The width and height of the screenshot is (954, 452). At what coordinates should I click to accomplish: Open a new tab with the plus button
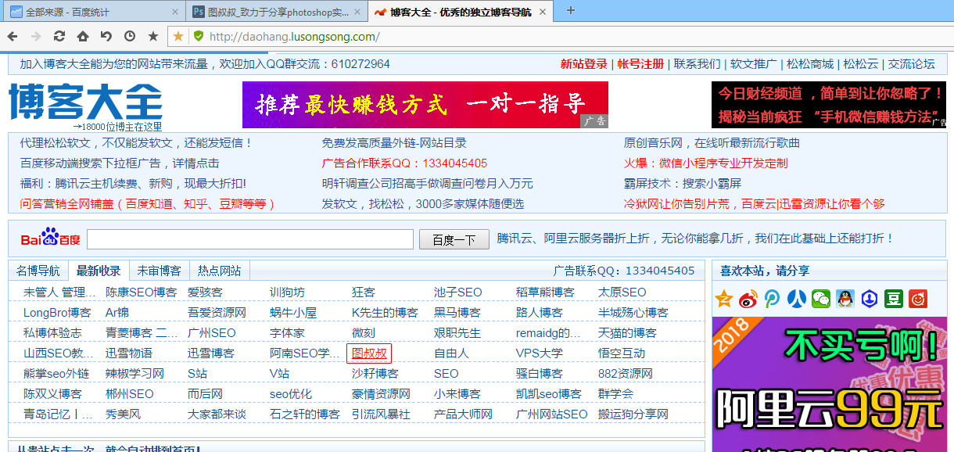click(x=570, y=10)
